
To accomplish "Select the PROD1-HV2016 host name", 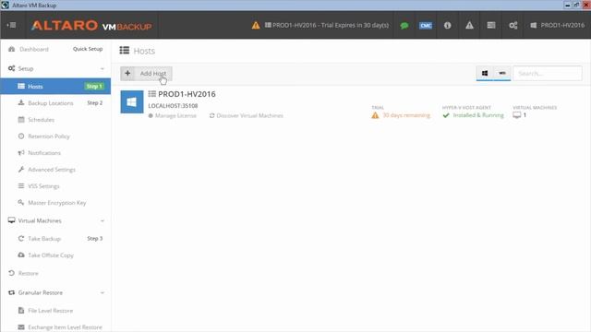I will point(187,94).
